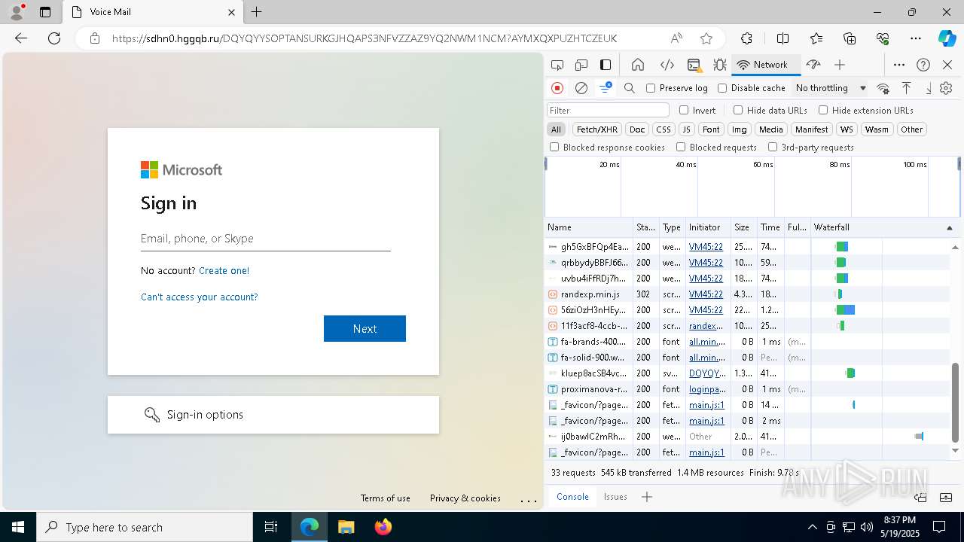Image resolution: width=964 pixels, height=542 pixels.
Task: Clear the network log
Action: (581, 88)
